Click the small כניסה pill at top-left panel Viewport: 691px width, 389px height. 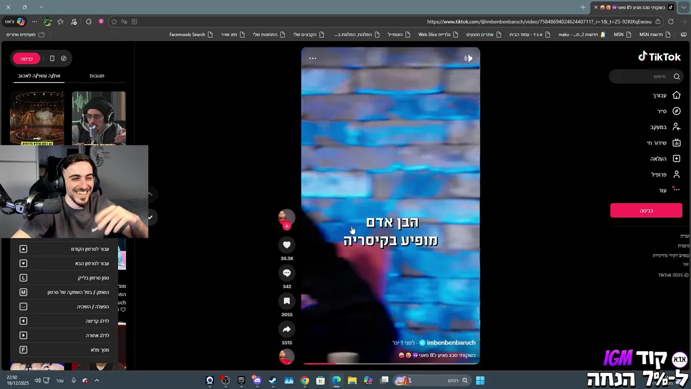[26, 58]
